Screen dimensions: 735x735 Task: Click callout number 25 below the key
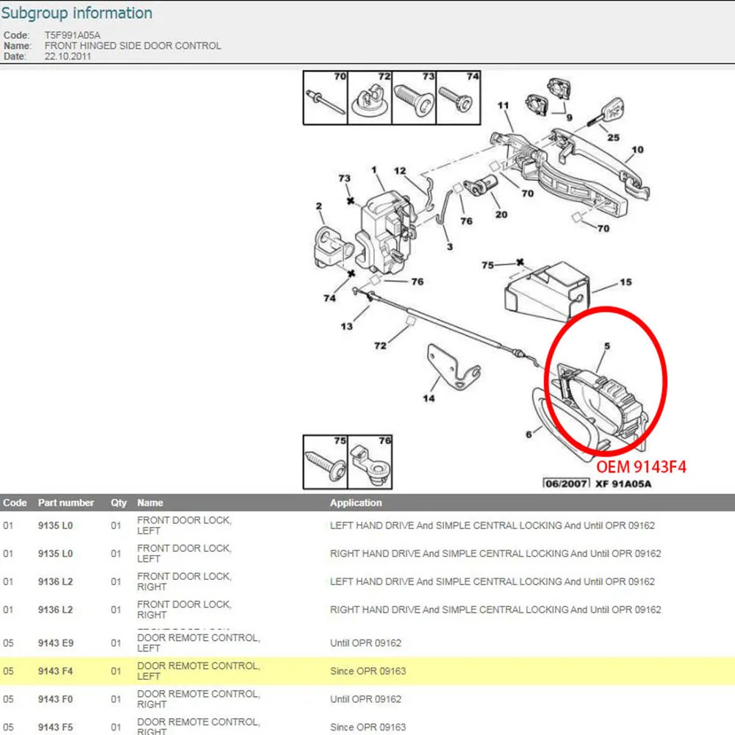pyautogui.click(x=613, y=137)
